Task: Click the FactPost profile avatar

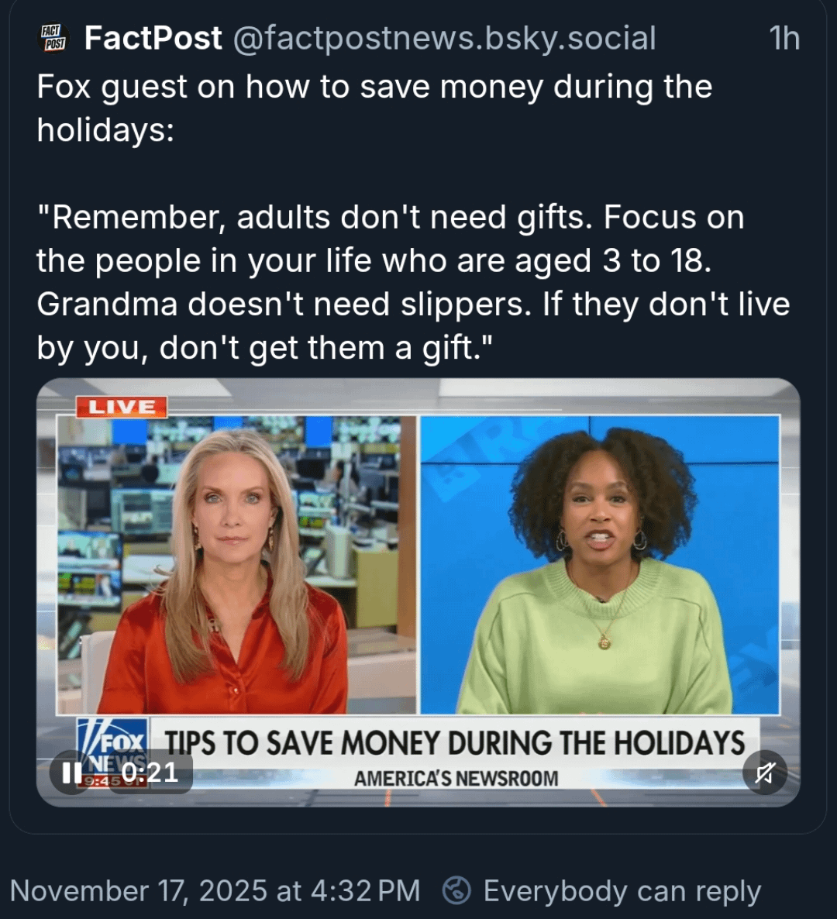Action: (54, 38)
